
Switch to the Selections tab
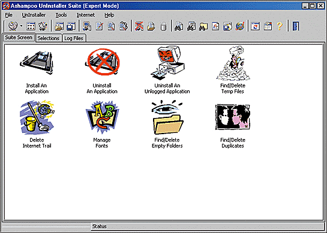point(49,38)
